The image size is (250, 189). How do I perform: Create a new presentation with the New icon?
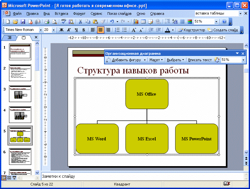(8, 22)
